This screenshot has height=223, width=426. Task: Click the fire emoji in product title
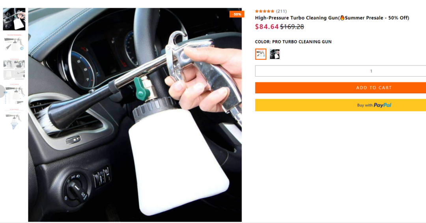342,18
